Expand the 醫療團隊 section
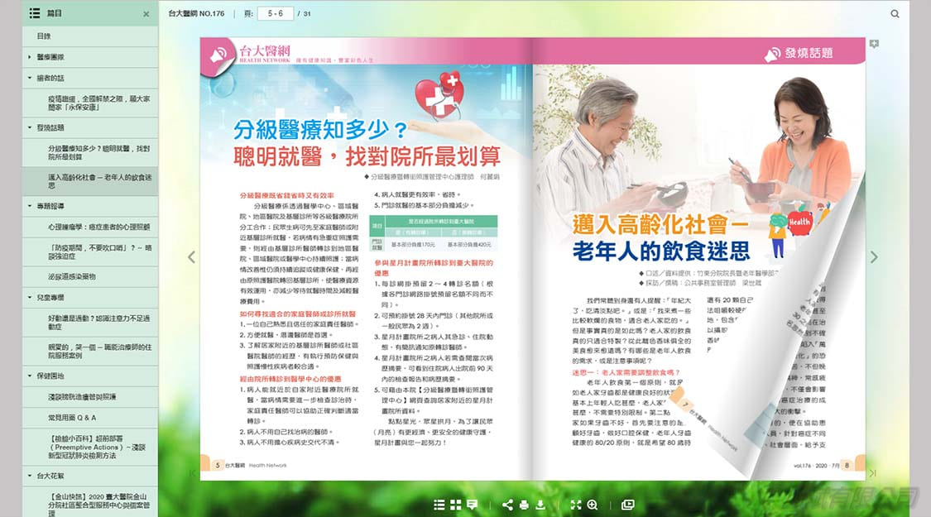Viewport: 931px width, 517px height. [90, 57]
